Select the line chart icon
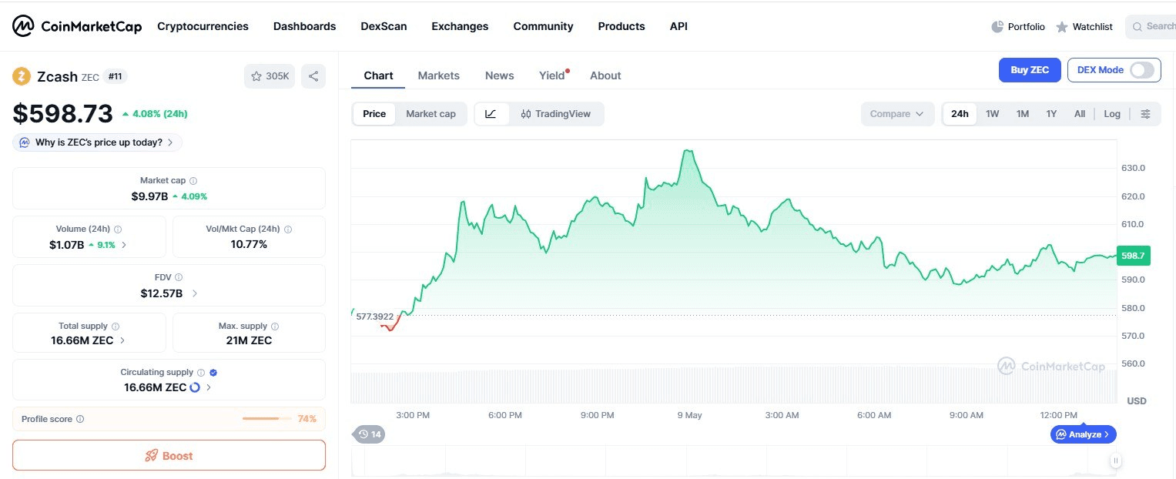Screen dimensions: 1176x479 point(491,114)
